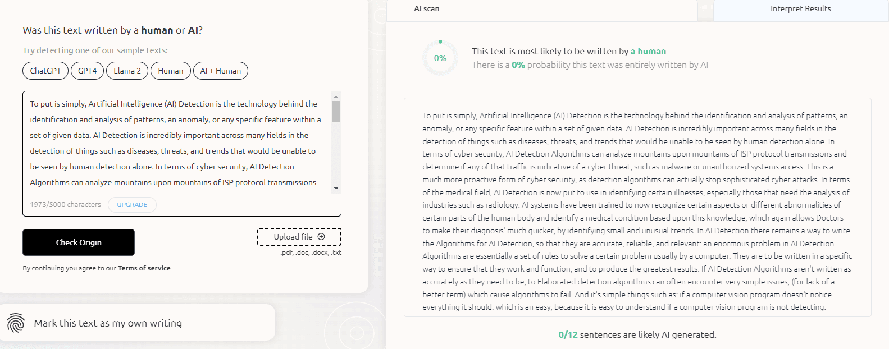Open the Terms of service link
The width and height of the screenshot is (889, 349).
pos(144,268)
